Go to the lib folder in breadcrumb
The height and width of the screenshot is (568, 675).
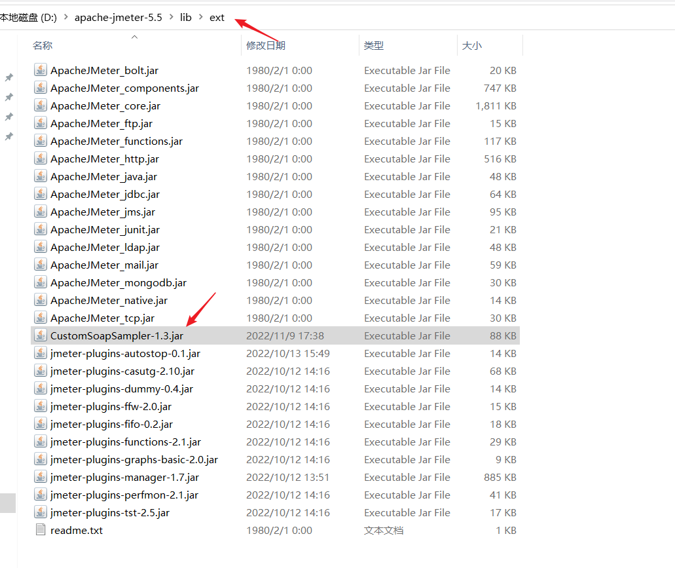186,18
